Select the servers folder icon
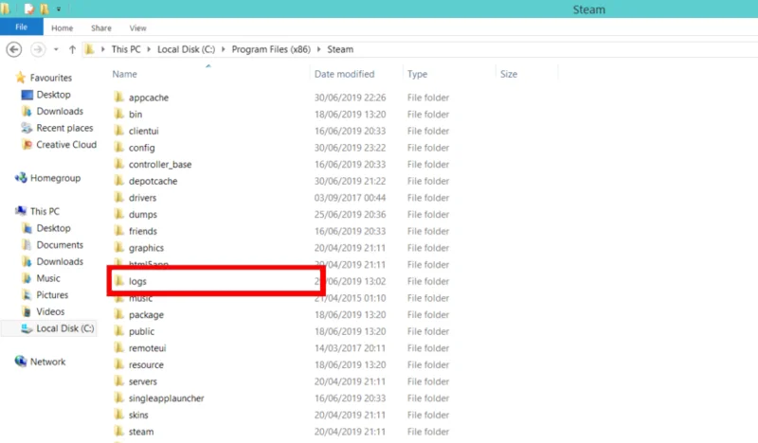 (119, 381)
